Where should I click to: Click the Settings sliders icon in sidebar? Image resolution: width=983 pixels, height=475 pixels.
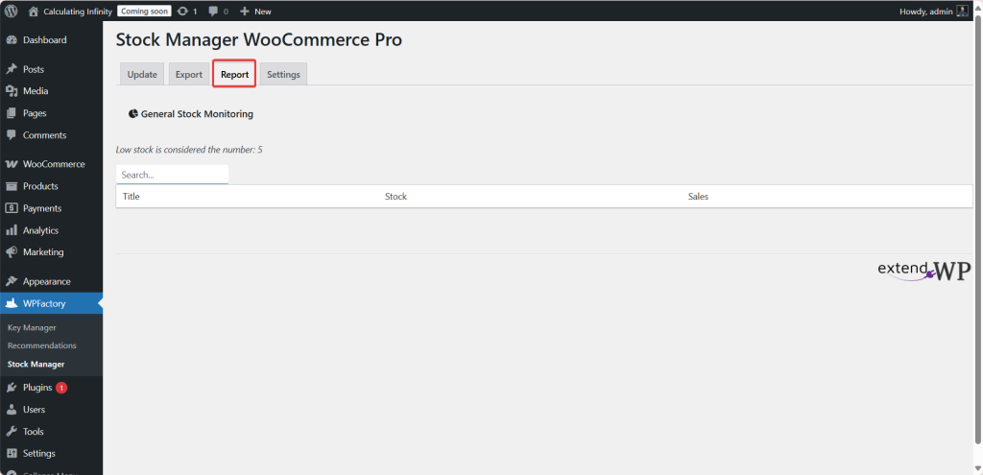(12, 454)
